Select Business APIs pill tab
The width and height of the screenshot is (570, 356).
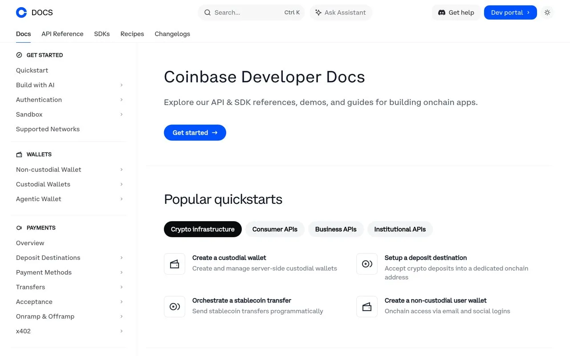point(336,229)
